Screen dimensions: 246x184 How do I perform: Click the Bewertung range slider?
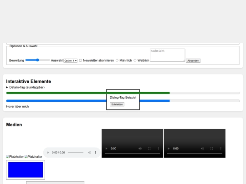(37, 60)
